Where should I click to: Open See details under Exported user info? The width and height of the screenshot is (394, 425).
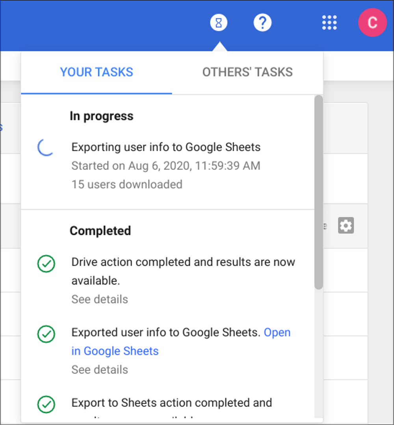coord(100,370)
